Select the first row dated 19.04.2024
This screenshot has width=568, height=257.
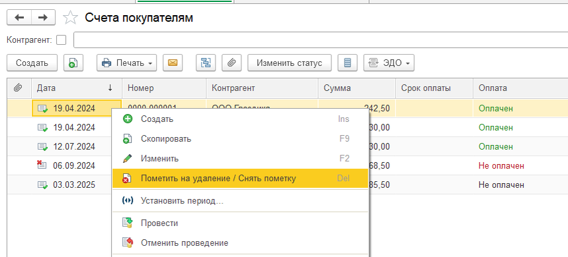click(288, 108)
